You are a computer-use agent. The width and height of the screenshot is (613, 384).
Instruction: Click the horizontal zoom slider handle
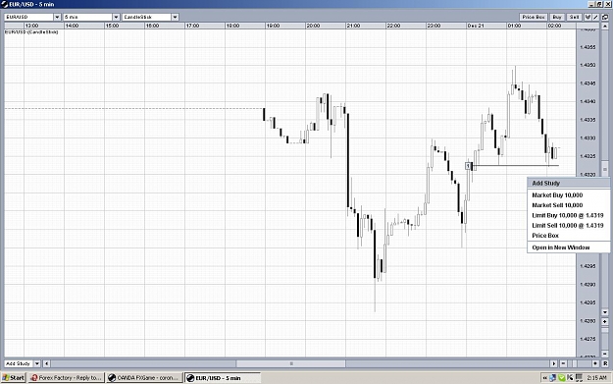tap(575, 363)
